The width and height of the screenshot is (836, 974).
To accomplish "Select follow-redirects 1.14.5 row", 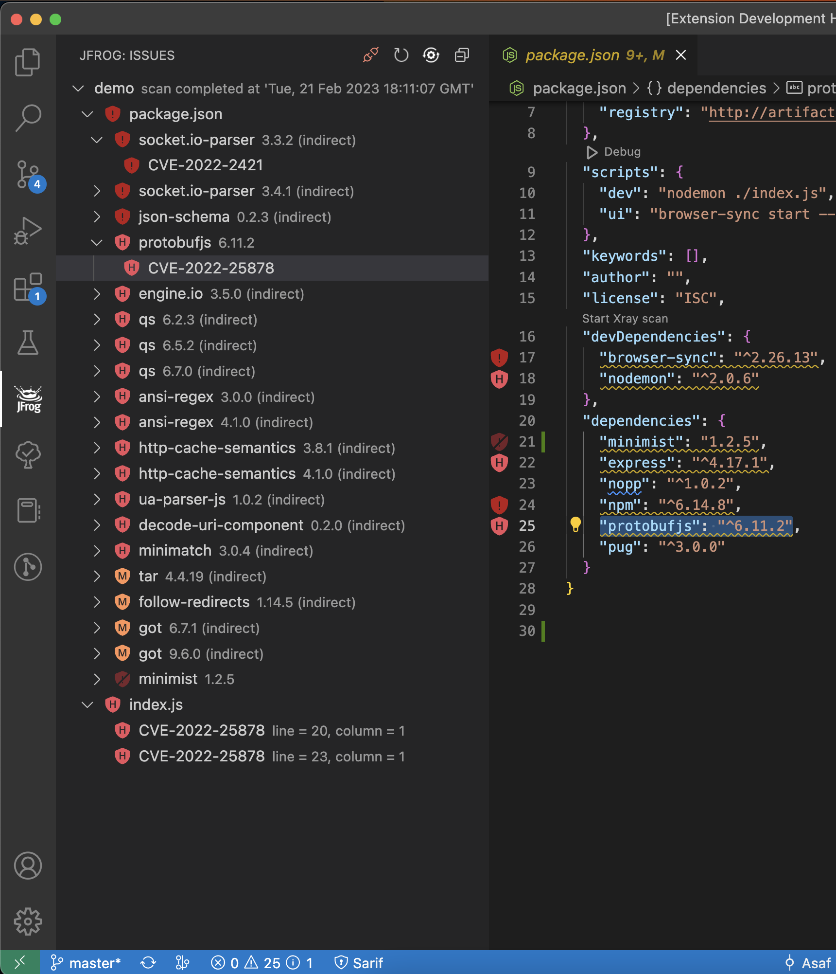I will click(x=272, y=602).
